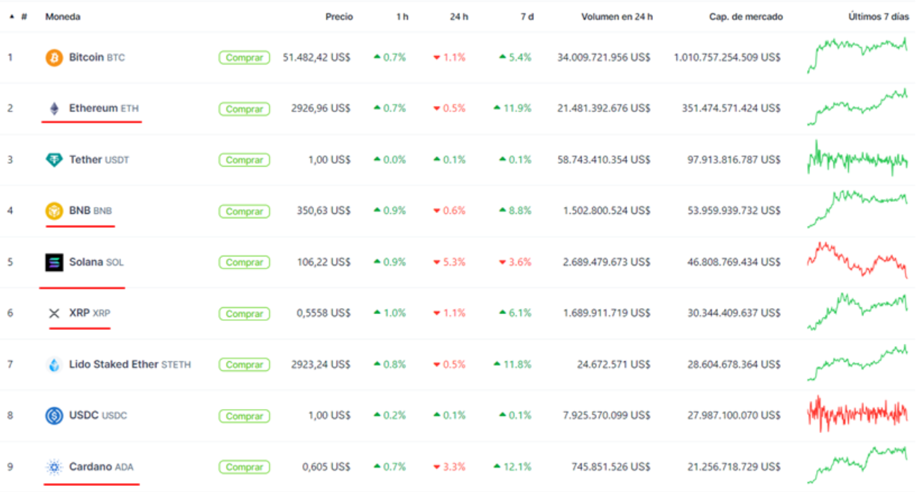
Task: Buy USDC using the Comprar button
Action: (x=245, y=416)
